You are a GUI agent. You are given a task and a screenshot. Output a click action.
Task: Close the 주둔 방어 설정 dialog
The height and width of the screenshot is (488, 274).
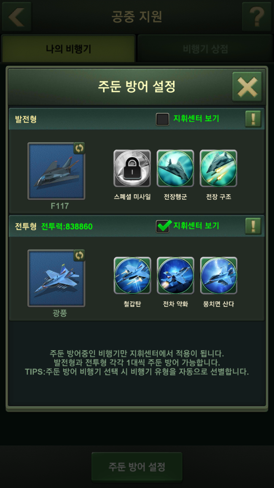[247, 87]
